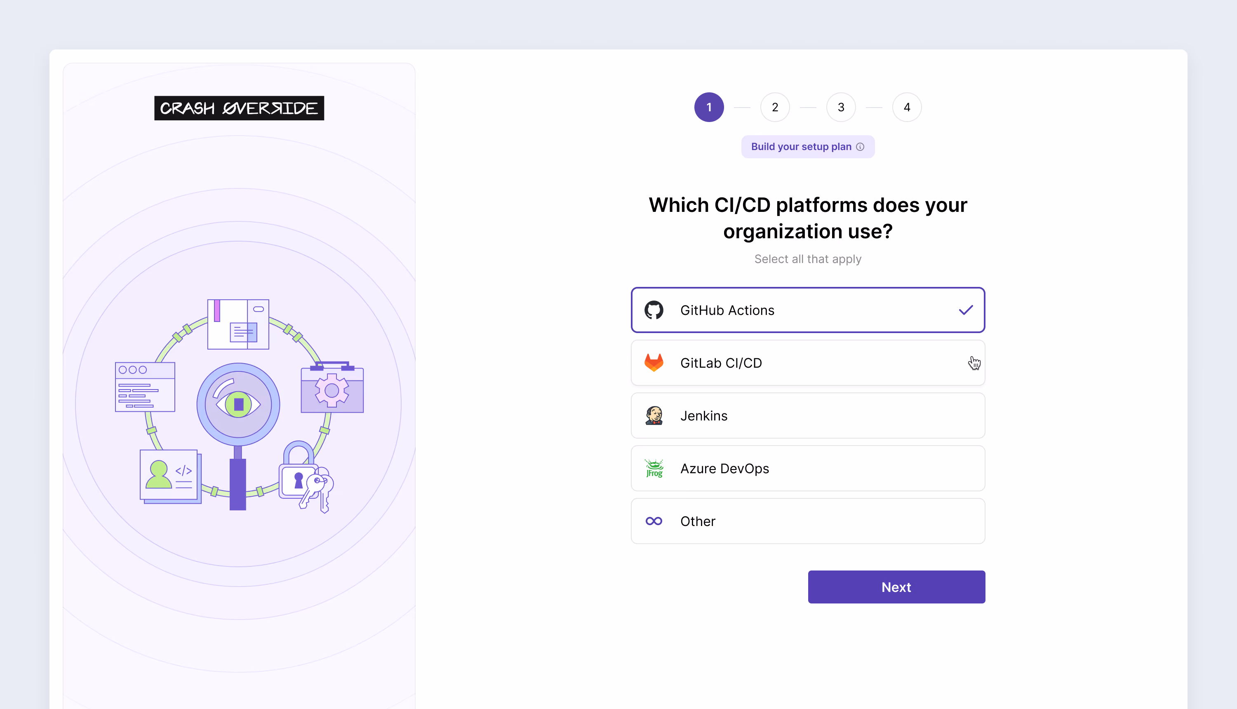Go to step 1 in progress indicator
Image resolution: width=1237 pixels, height=709 pixels.
pyautogui.click(x=709, y=107)
